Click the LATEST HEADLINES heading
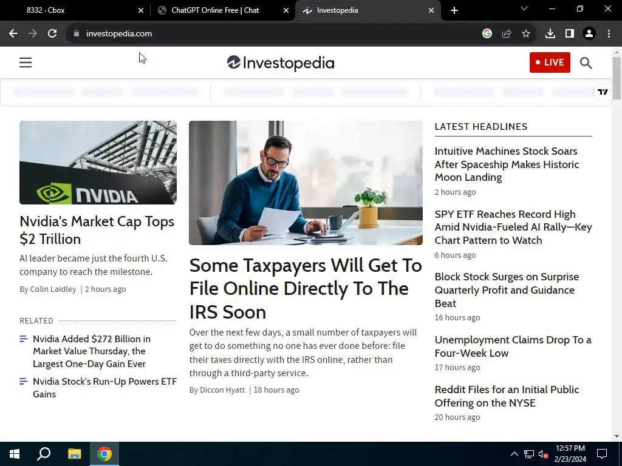The width and height of the screenshot is (622, 466). coord(481,126)
